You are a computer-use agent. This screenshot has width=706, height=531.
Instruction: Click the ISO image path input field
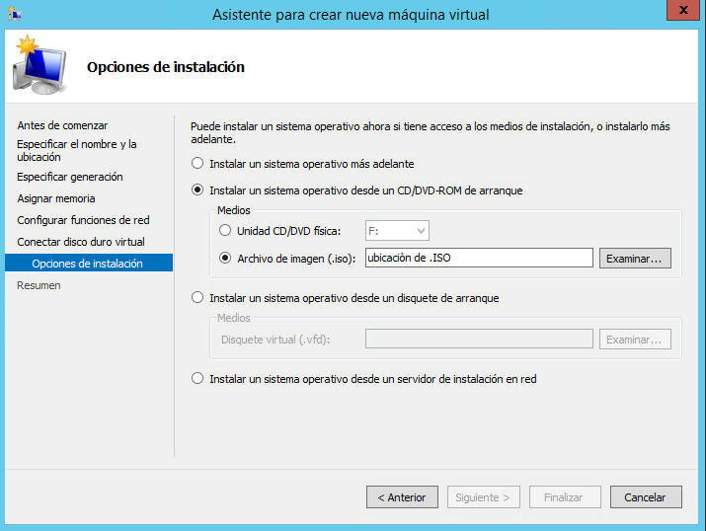pyautogui.click(x=479, y=258)
